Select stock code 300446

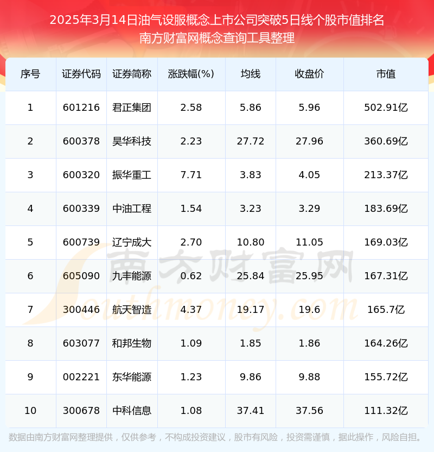pos(81,310)
